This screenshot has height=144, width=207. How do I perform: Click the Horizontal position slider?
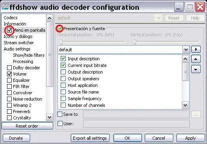click(x=92, y=42)
